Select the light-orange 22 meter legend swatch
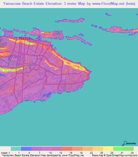 pyautogui.click(x=98, y=149)
